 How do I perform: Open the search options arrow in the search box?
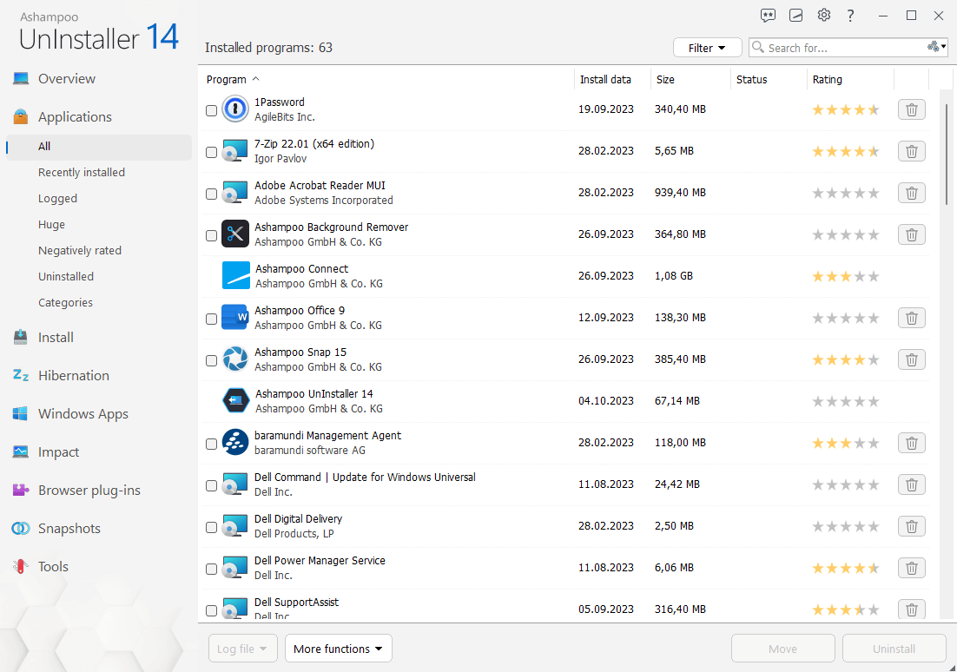tap(936, 48)
